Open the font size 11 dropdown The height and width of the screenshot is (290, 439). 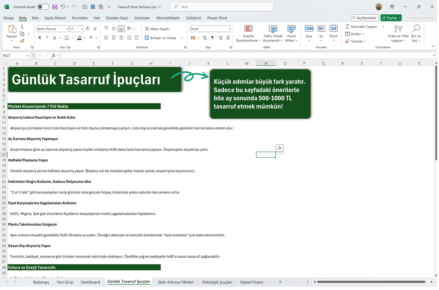pyautogui.click(x=82, y=29)
